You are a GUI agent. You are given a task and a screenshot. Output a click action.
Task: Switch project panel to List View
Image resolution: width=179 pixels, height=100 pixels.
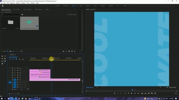tap(5, 51)
